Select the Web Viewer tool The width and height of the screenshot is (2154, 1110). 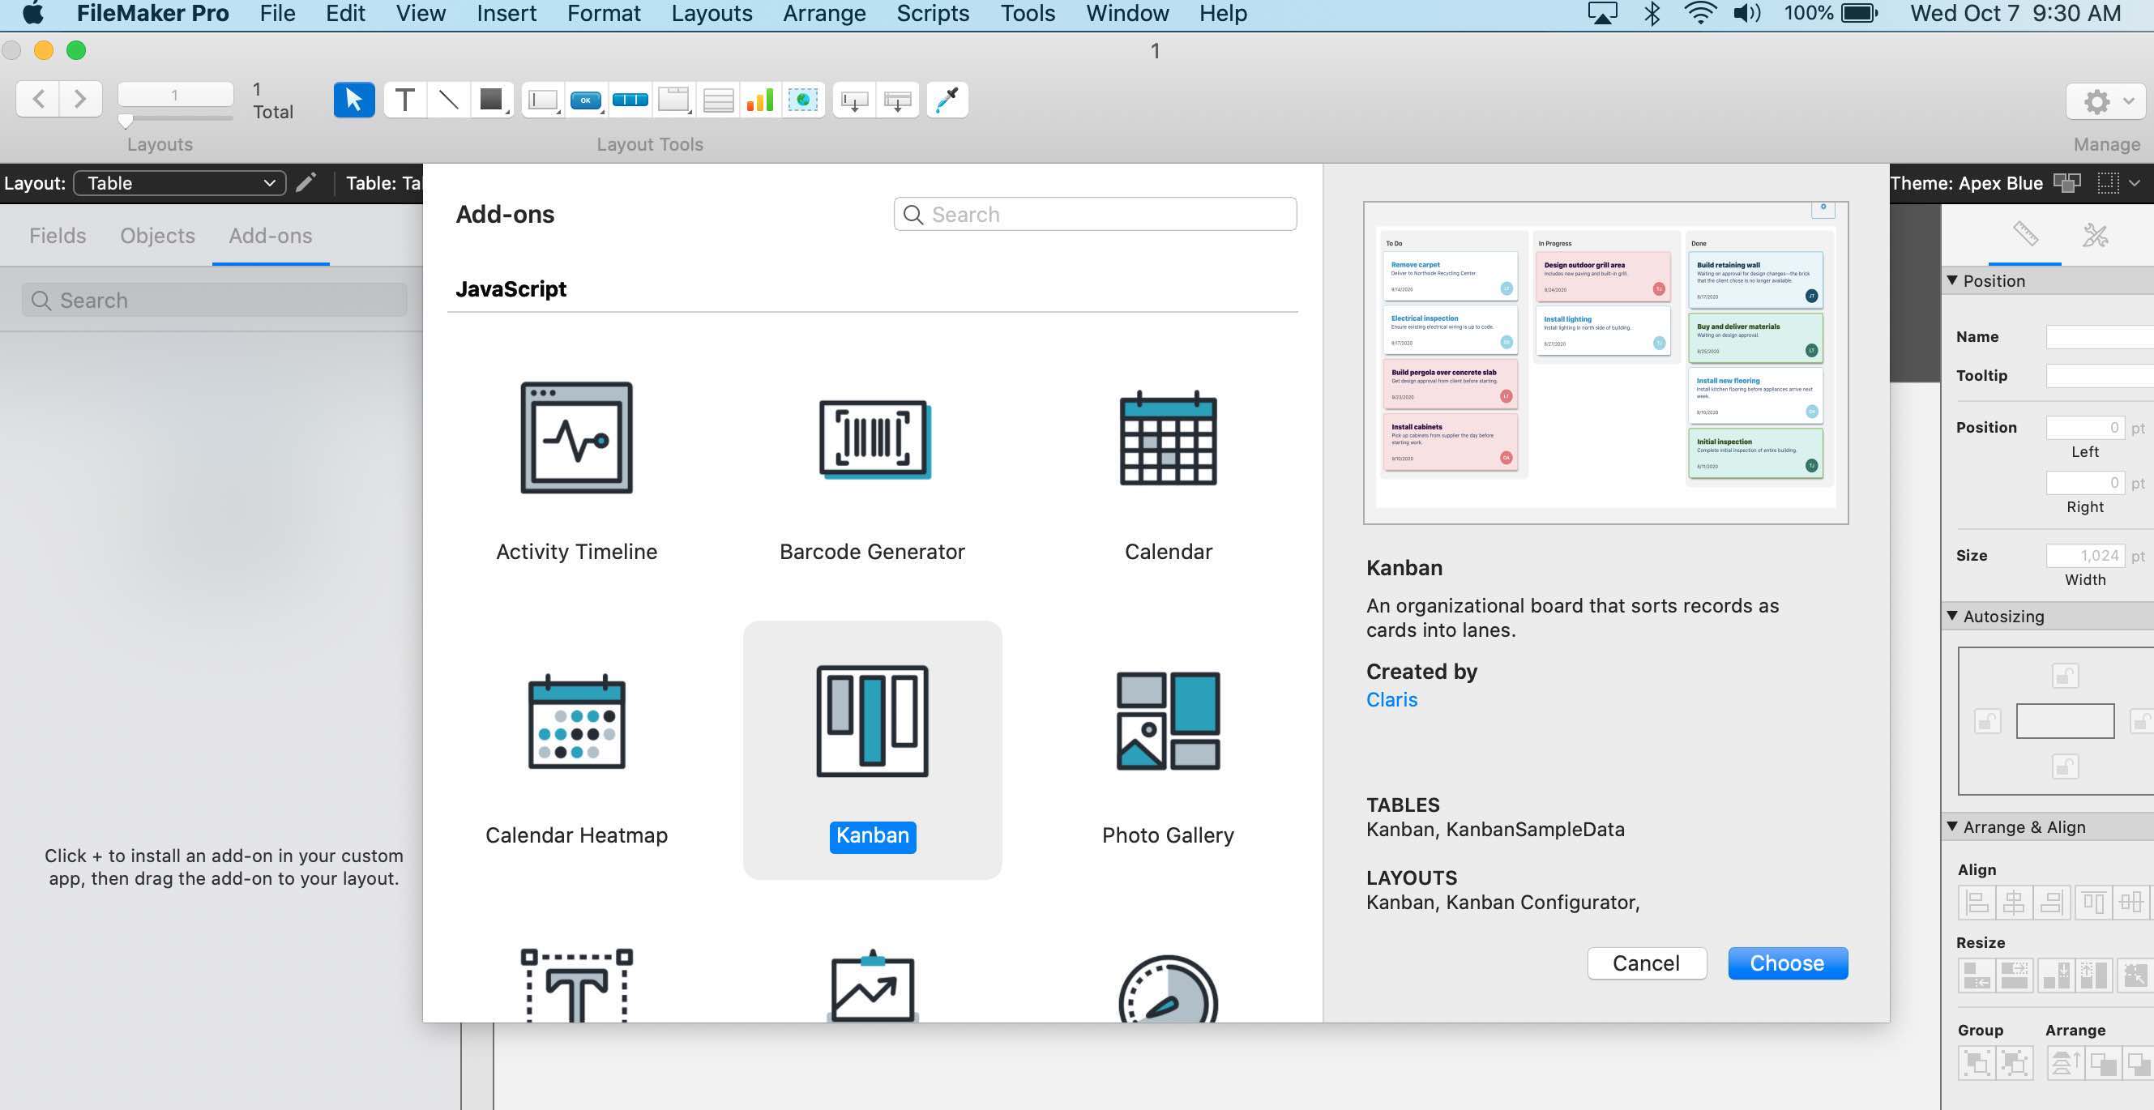(804, 100)
